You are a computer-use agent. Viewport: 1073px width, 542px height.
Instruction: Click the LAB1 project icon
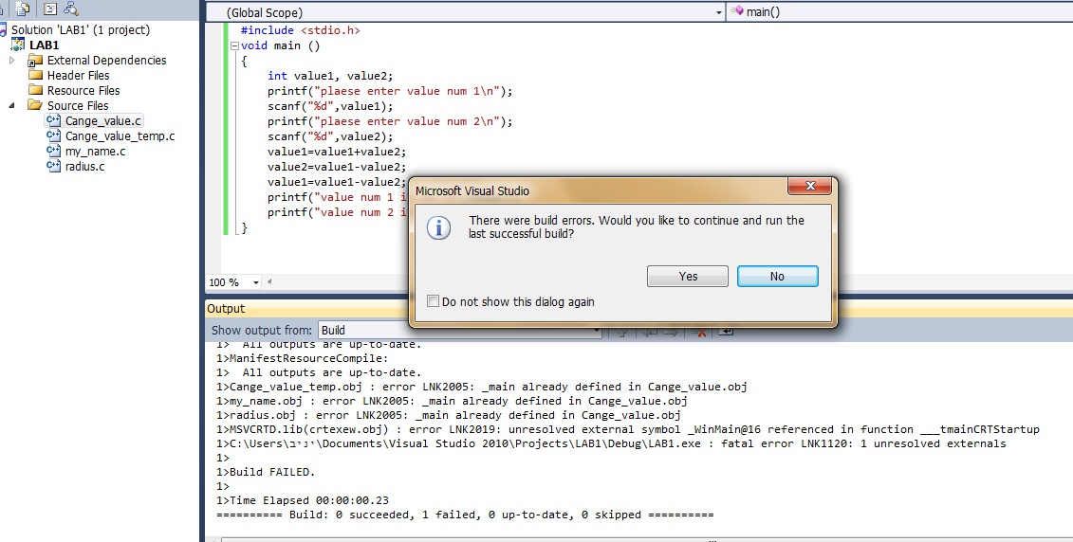18,45
